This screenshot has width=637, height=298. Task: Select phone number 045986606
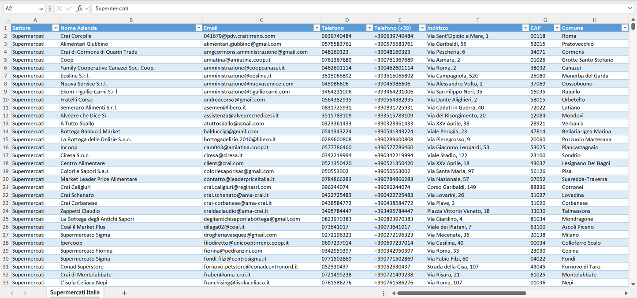pos(347,84)
